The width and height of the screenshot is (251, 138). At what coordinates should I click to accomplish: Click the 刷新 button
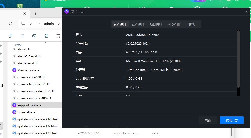tap(208, 120)
